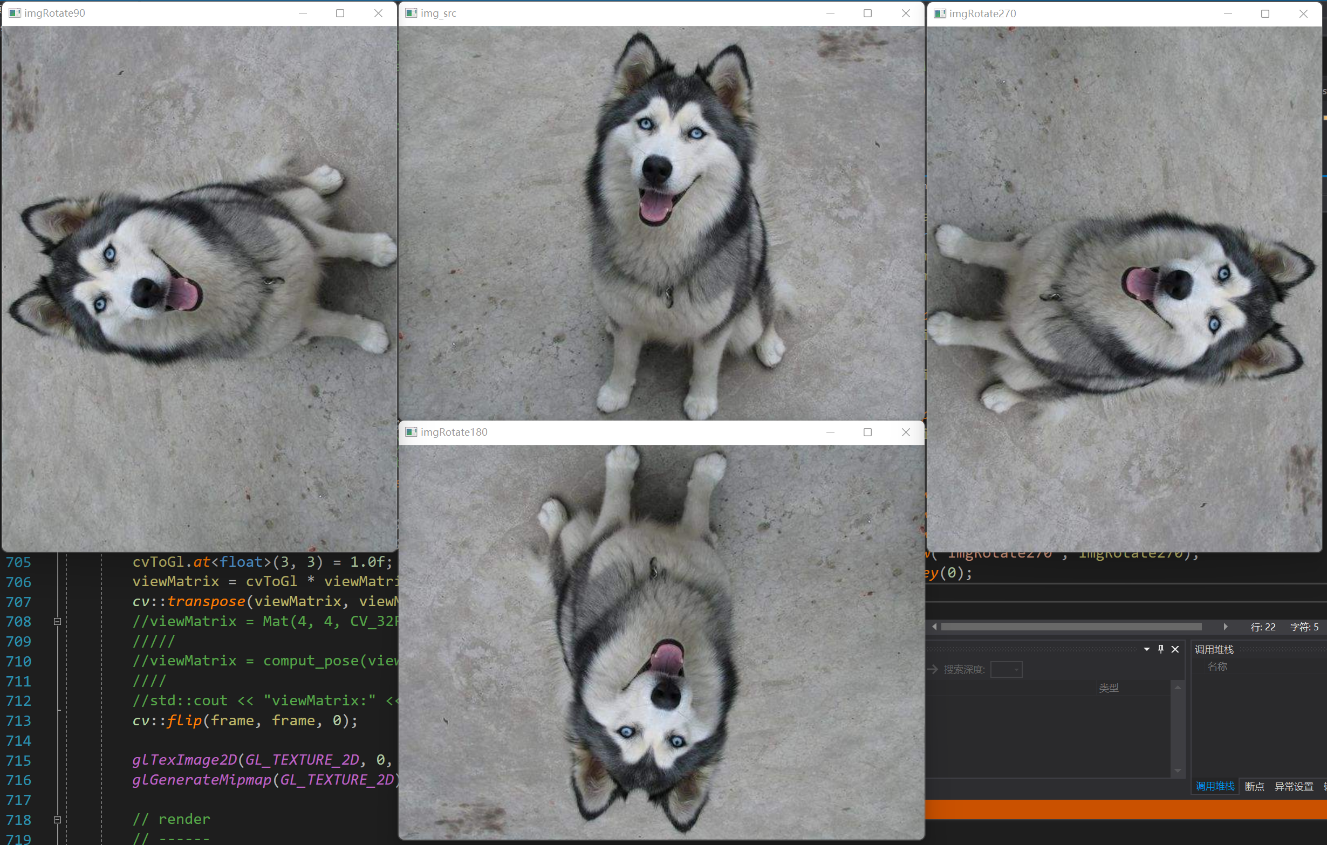Click the 名称 column header
The width and height of the screenshot is (1327, 845).
point(1217,666)
